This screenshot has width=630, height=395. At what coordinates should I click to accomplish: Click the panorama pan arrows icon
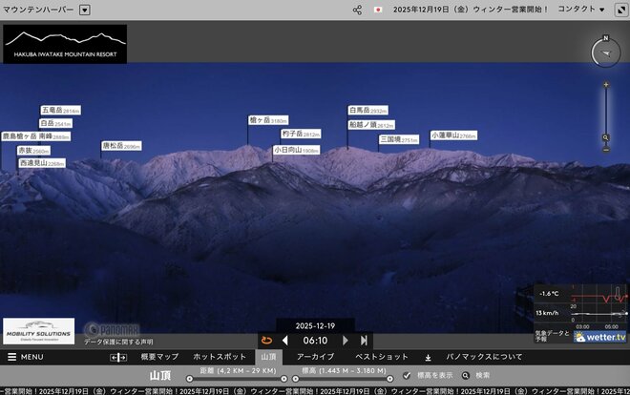[x=118, y=357]
